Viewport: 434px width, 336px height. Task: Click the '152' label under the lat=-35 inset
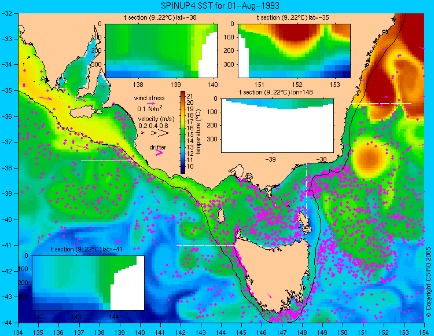point(297,84)
